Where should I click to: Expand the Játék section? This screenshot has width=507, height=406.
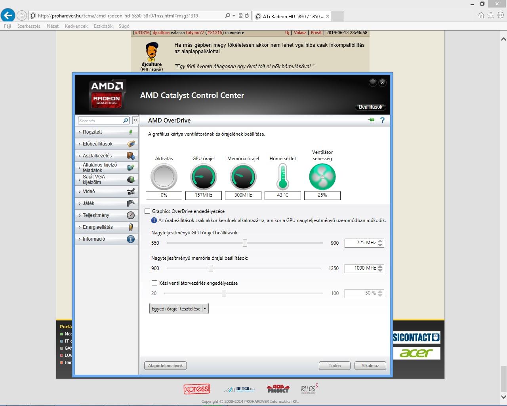click(106, 203)
